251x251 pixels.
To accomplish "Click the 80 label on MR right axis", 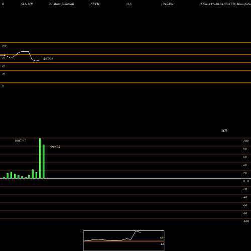I will pyautogui.click(x=245, y=149).
